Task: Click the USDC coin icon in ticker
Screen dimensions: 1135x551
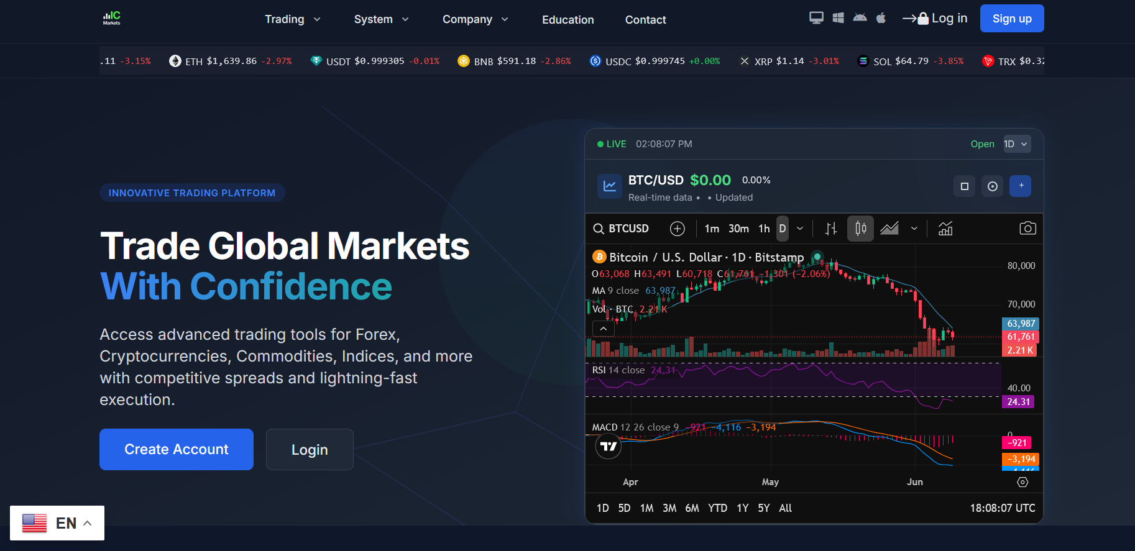Action: 595,61
